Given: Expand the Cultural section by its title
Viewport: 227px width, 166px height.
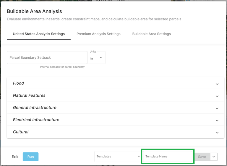Looking at the screenshot, I should [21, 132].
